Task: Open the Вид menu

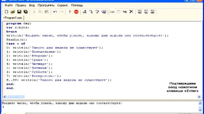Action: [x=32, y=5]
